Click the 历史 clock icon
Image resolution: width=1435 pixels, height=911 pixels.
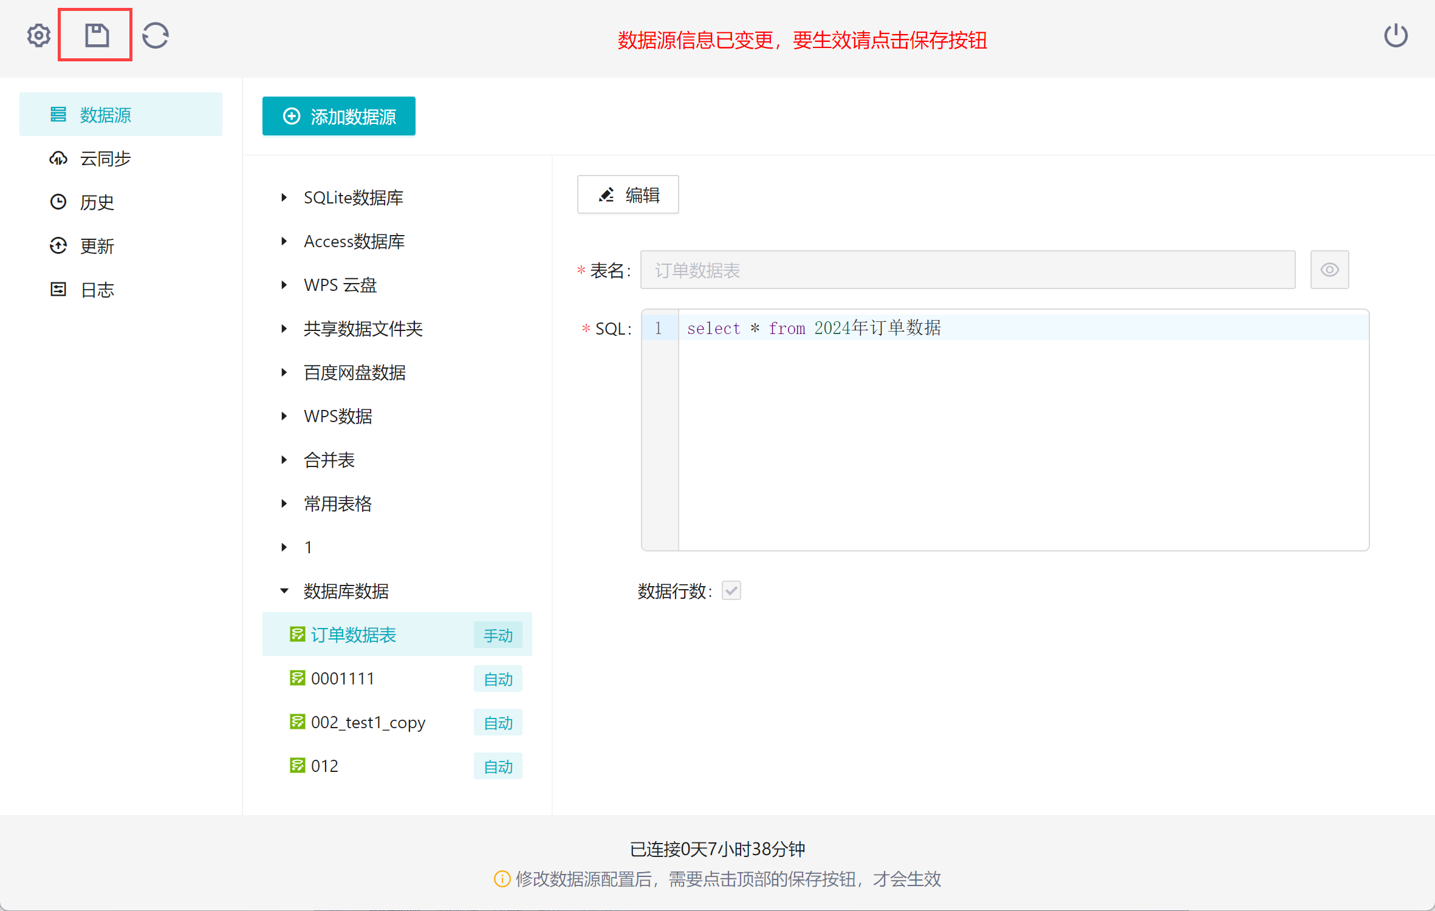point(58,202)
